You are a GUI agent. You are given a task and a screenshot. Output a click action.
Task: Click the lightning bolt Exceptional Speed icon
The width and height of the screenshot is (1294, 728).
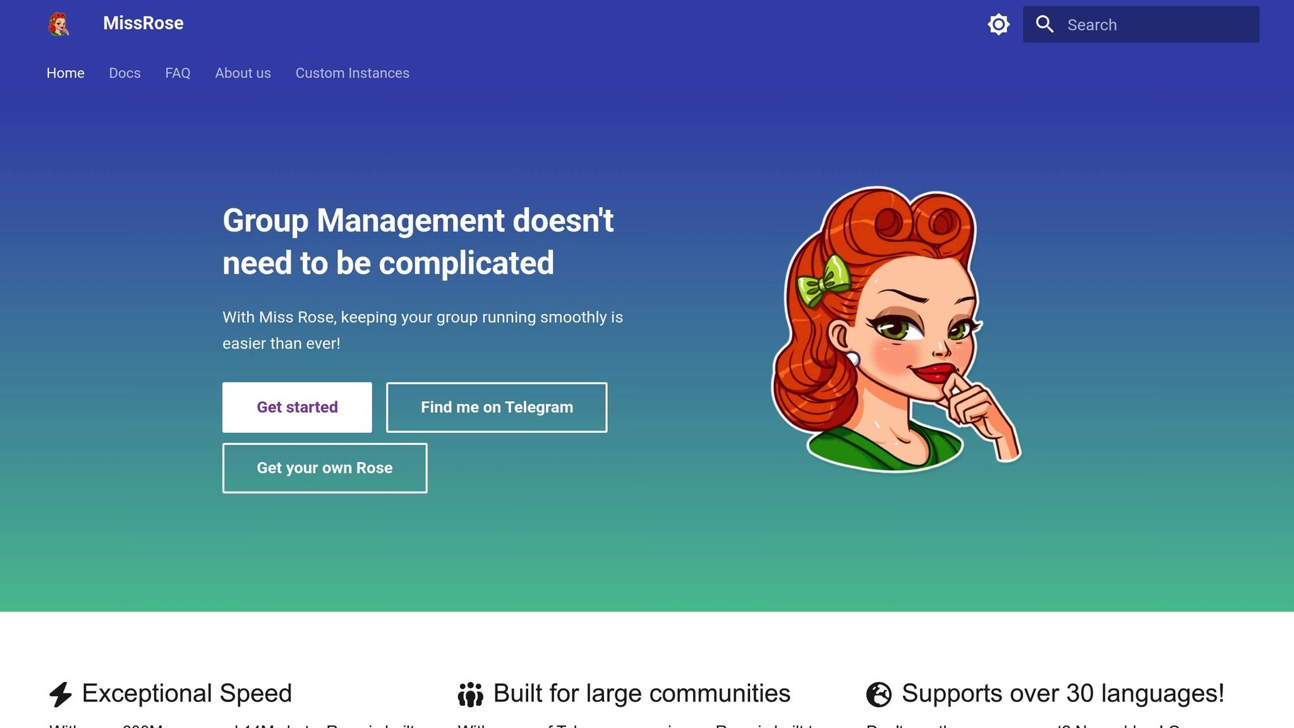point(61,695)
